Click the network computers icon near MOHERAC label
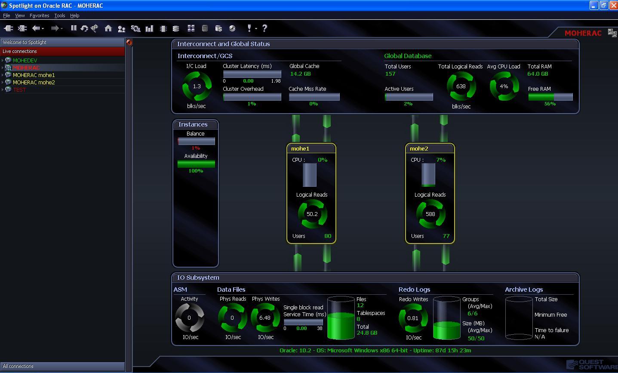 tap(612, 33)
